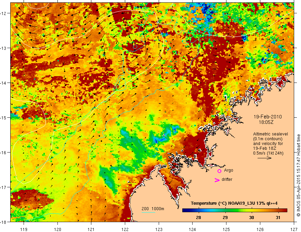The image size is (301, 232).
Task: Click latitude axis label -15
Action: tap(3, 117)
